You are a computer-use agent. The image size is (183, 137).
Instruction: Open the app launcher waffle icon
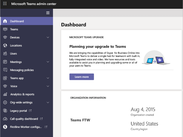pyautogui.click(x=5, y=4)
